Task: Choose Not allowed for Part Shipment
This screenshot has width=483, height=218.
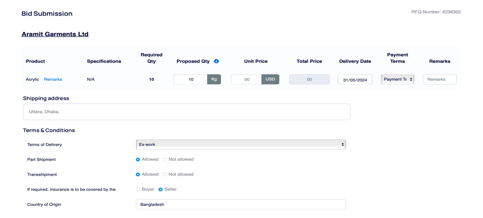Action: pos(165,160)
